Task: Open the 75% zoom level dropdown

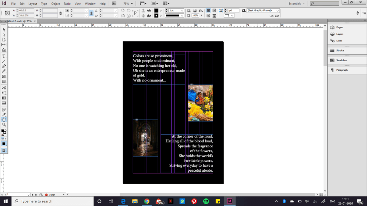Action: 132,4
